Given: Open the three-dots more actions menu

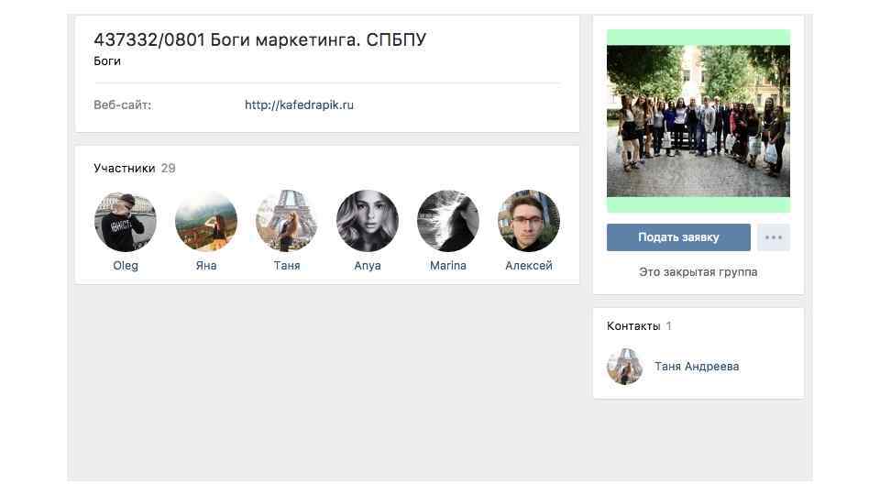Looking at the screenshot, I should pyautogui.click(x=774, y=237).
